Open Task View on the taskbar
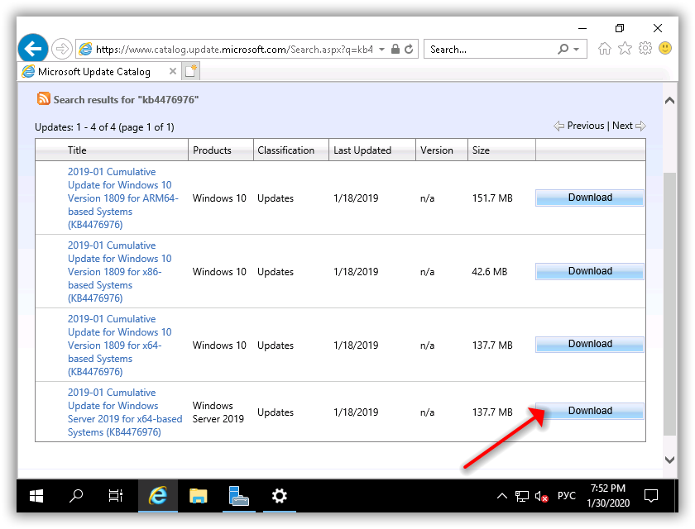This screenshot has width=695, height=529. pos(116,496)
